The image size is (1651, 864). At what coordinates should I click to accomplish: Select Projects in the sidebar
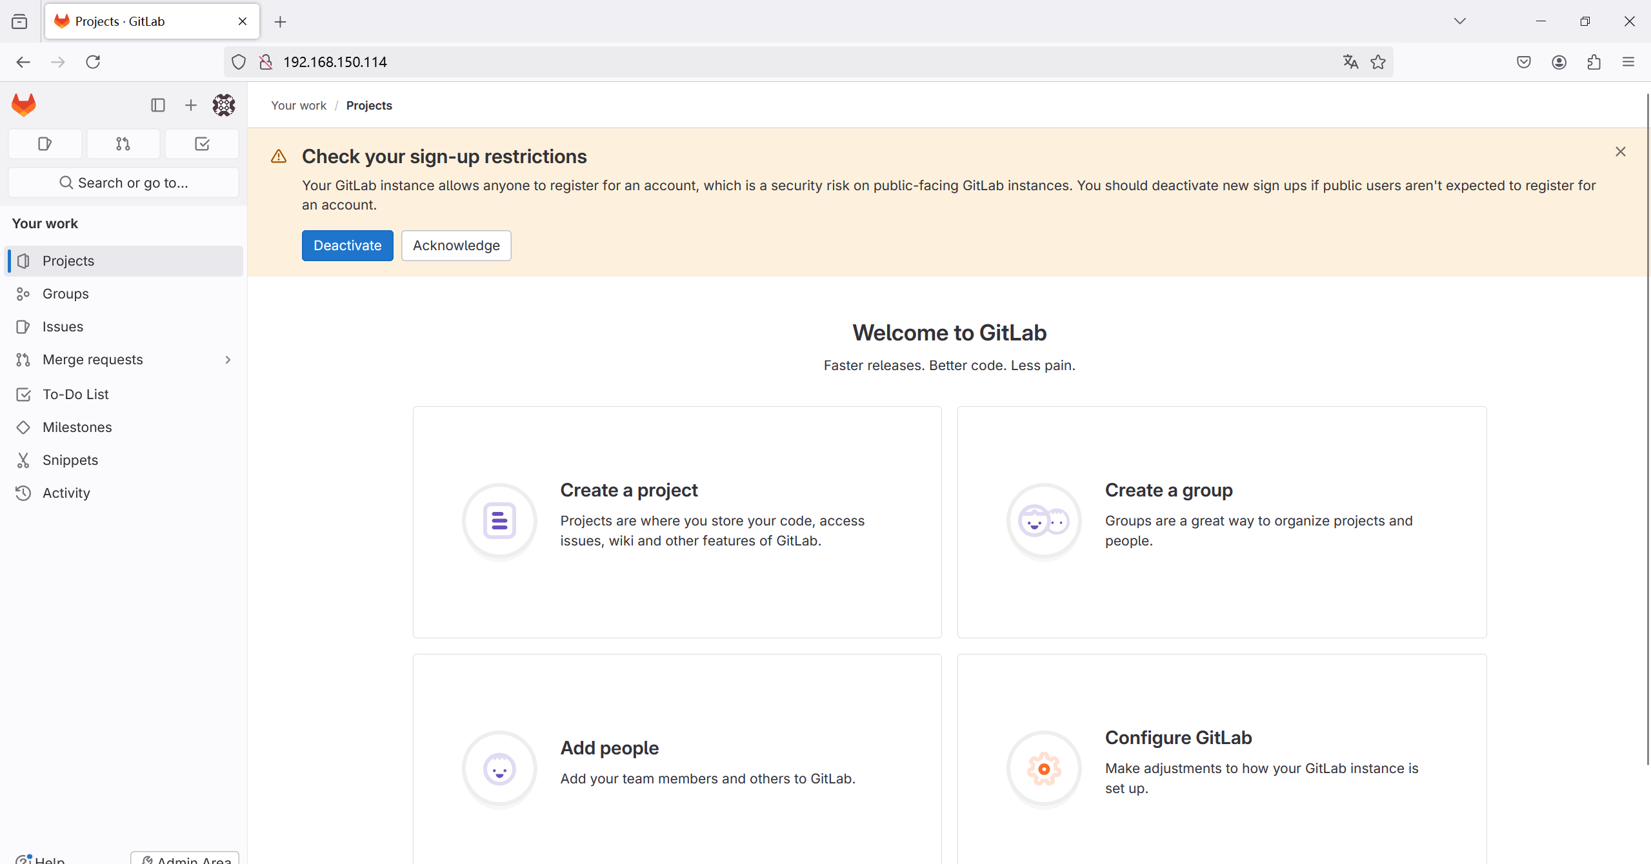[x=124, y=261]
